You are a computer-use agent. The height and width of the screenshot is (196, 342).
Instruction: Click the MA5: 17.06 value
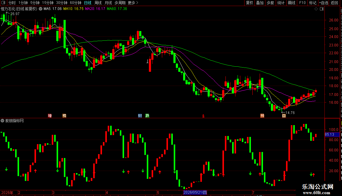click(53, 9)
